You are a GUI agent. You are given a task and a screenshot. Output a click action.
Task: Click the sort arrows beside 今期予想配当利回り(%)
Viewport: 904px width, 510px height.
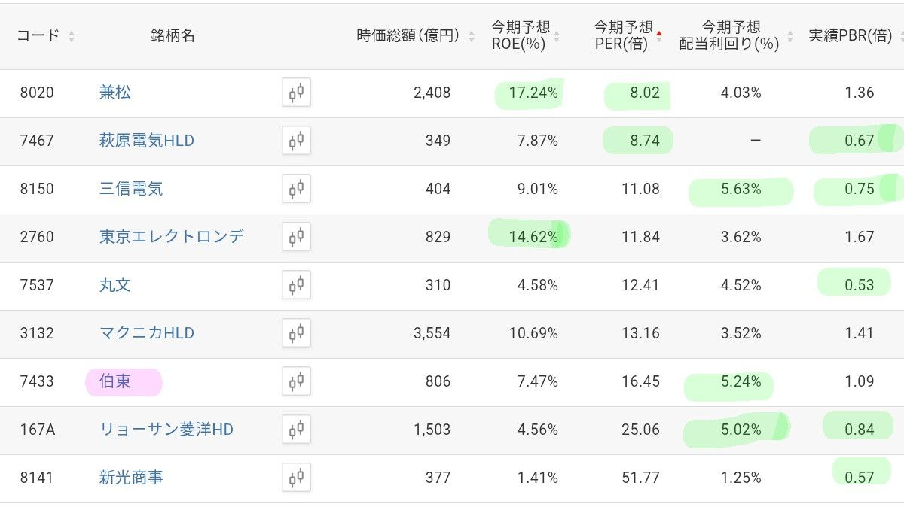pos(789,35)
